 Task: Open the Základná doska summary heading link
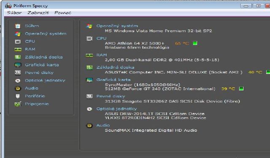[115, 67]
